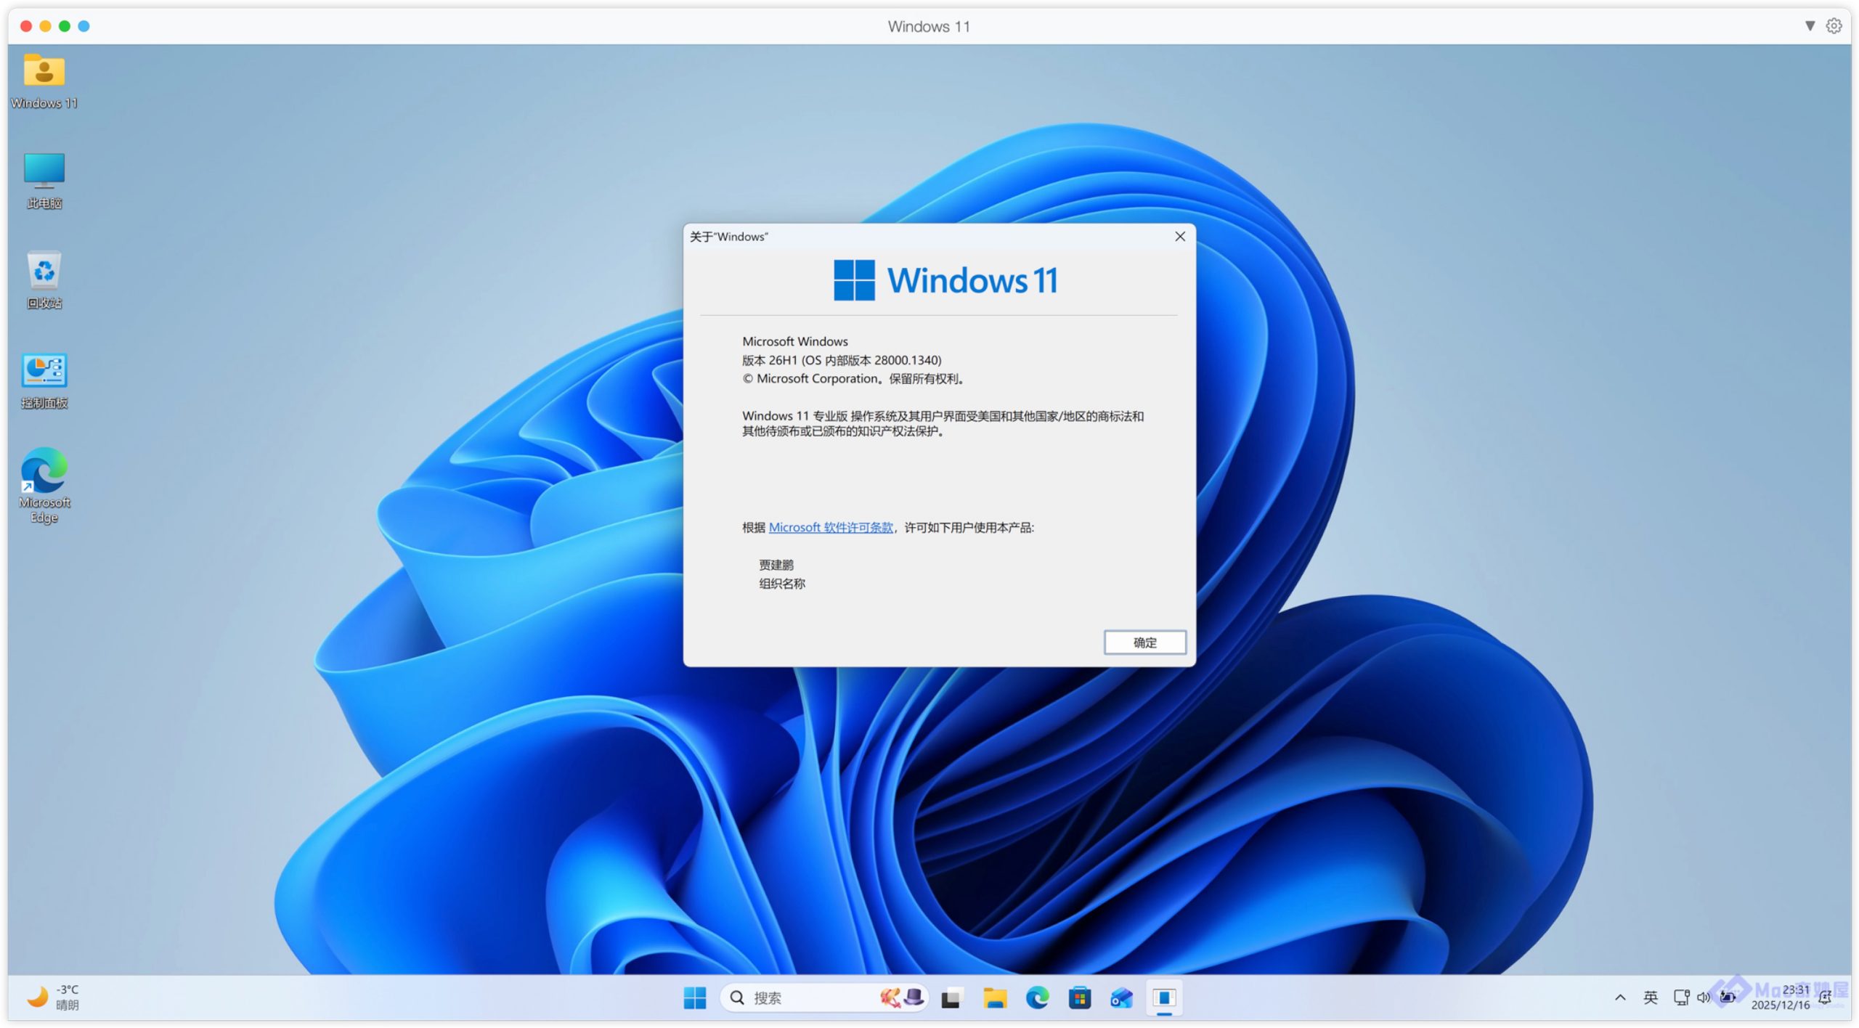Image resolution: width=1859 pixels, height=1028 pixels.
Task: Open the Microsoft Store taskbar icon
Action: 1079,998
